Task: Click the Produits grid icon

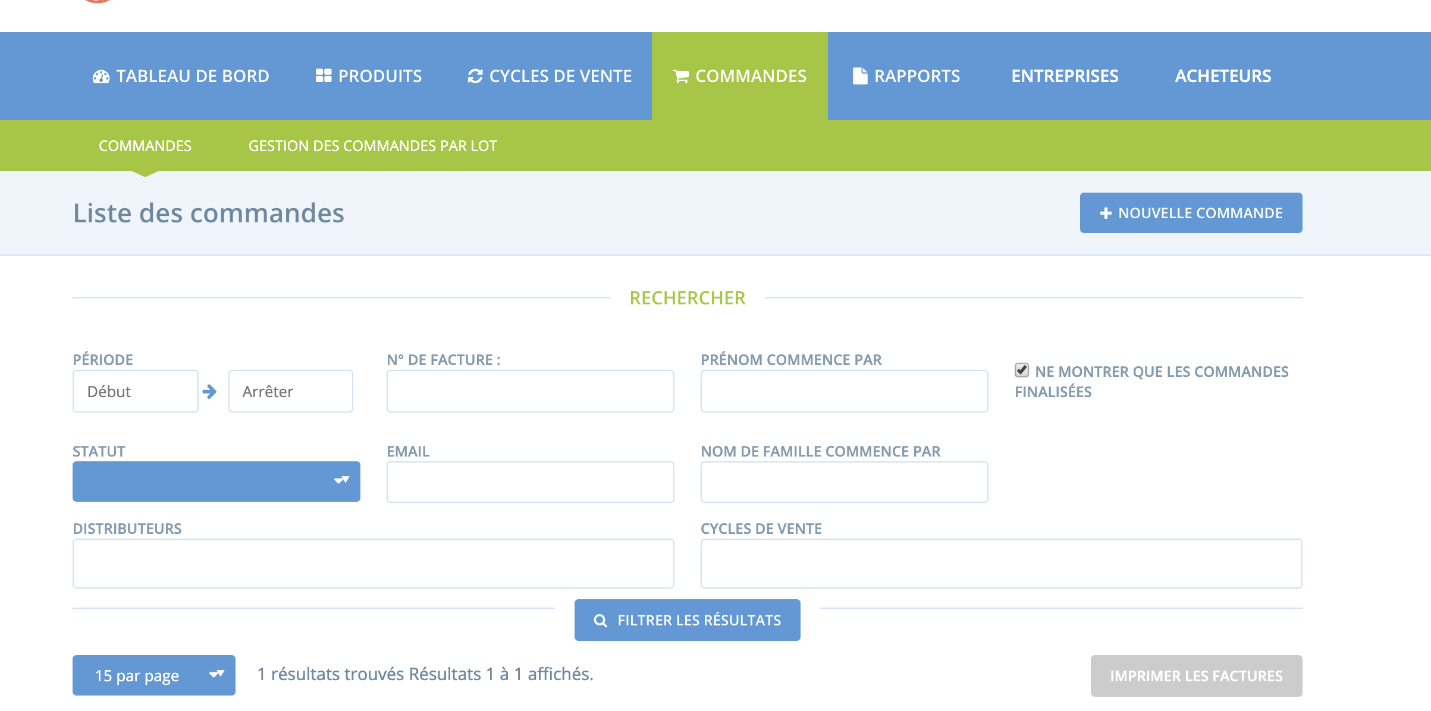Action: [324, 76]
